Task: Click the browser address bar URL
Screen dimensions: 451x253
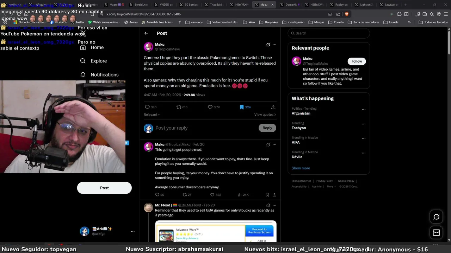Action: coord(143,14)
